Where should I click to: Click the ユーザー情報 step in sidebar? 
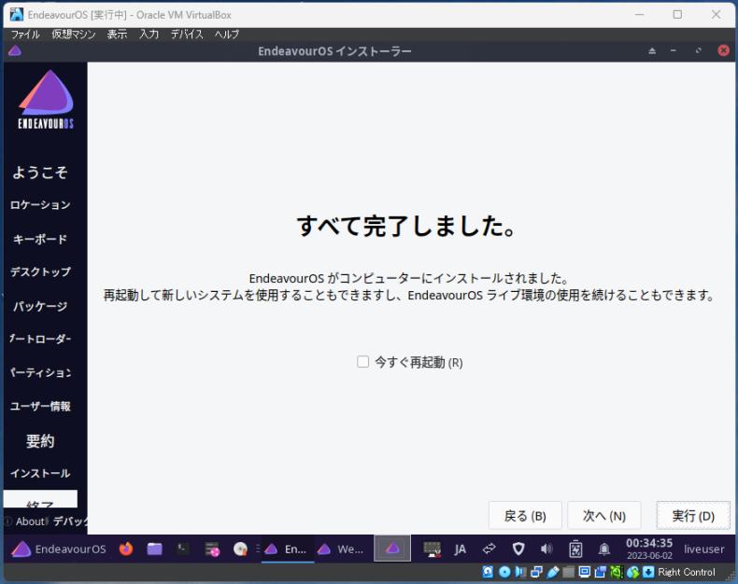(40, 406)
